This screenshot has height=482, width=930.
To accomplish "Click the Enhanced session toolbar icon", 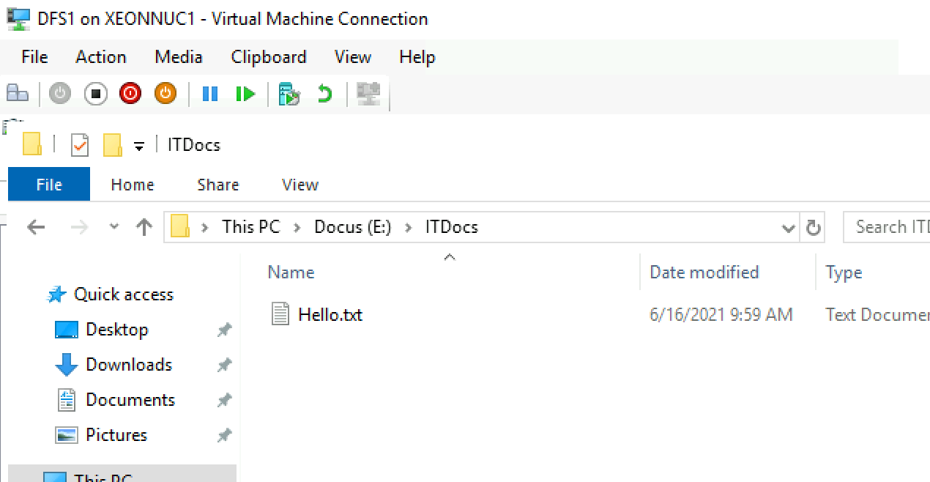I will point(368,93).
